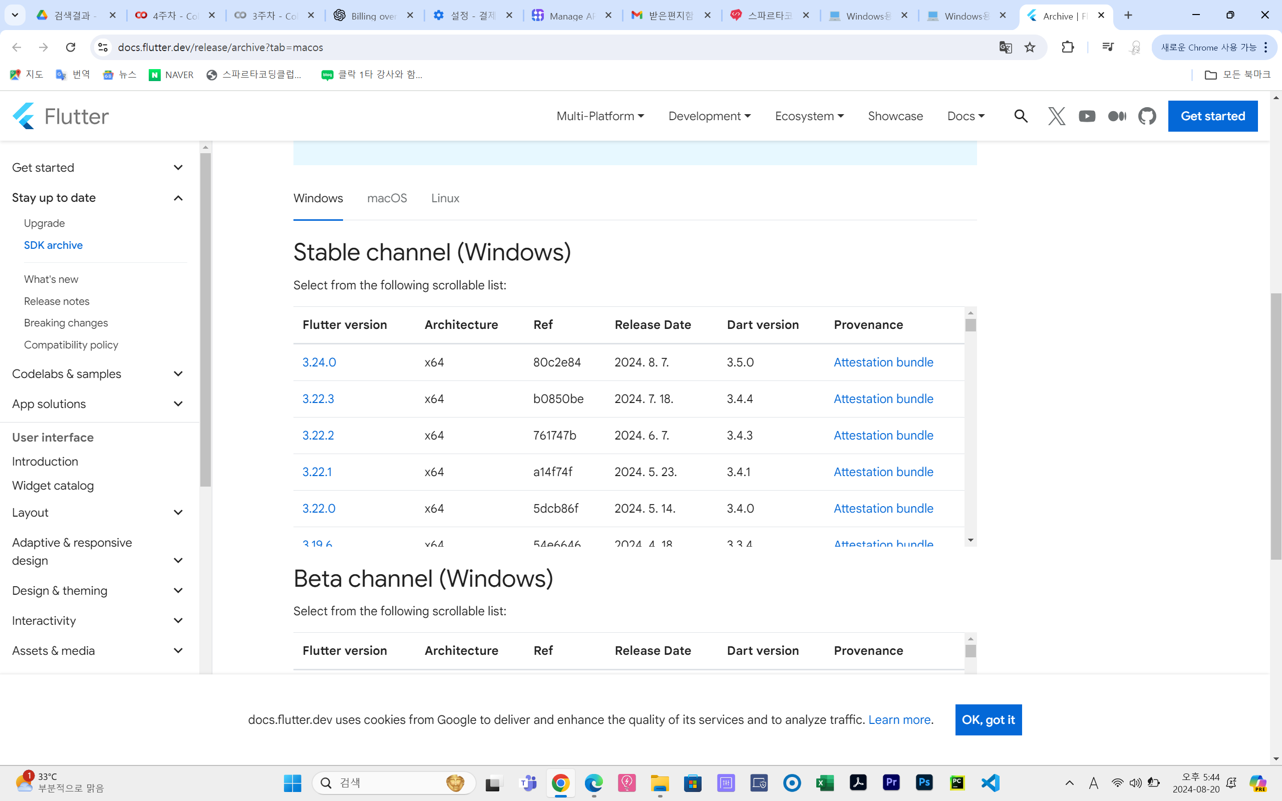The width and height of the screenshot is (1282, 801).
Task: Open Premiere Pro from the taskbar
Action: coord(891,782)
